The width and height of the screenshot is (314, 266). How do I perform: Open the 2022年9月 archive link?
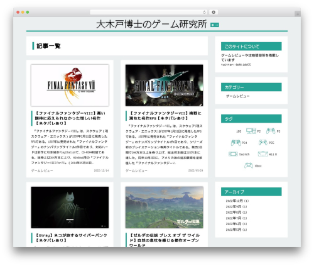(x=236, y=206)
